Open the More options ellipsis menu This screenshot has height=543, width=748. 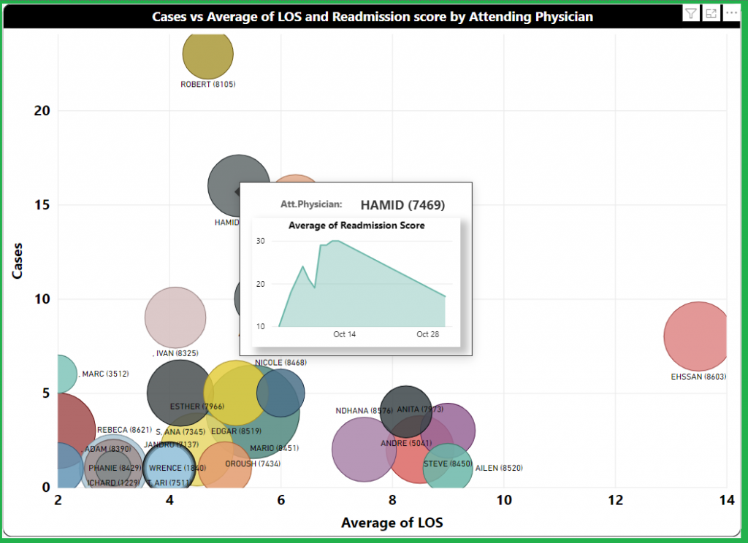[731, 14]
